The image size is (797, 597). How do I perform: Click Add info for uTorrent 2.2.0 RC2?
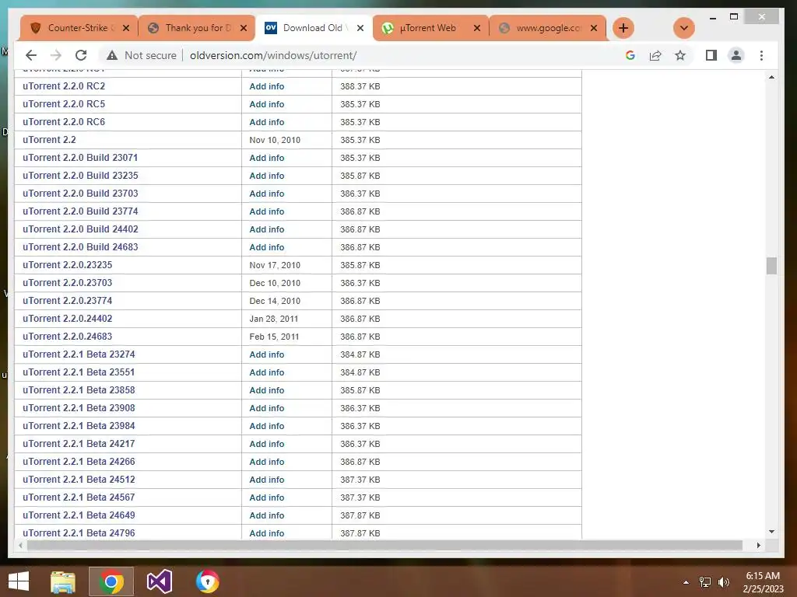coord(267,86)
